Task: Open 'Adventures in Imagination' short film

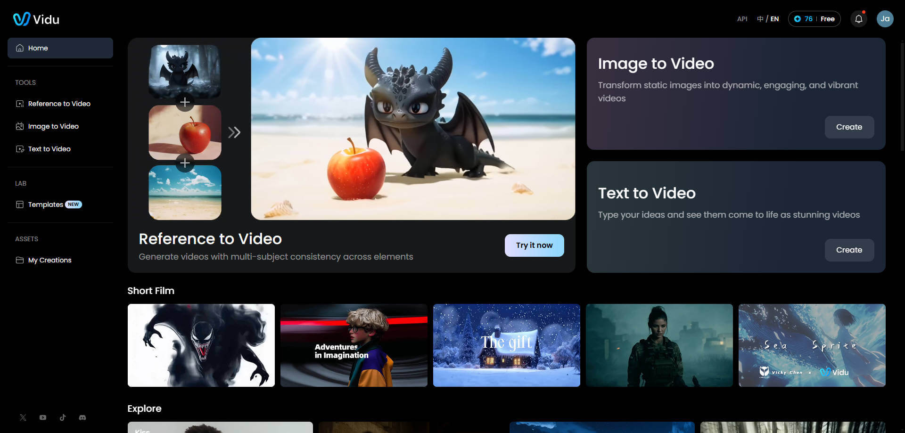Action: tap(354, 345)
